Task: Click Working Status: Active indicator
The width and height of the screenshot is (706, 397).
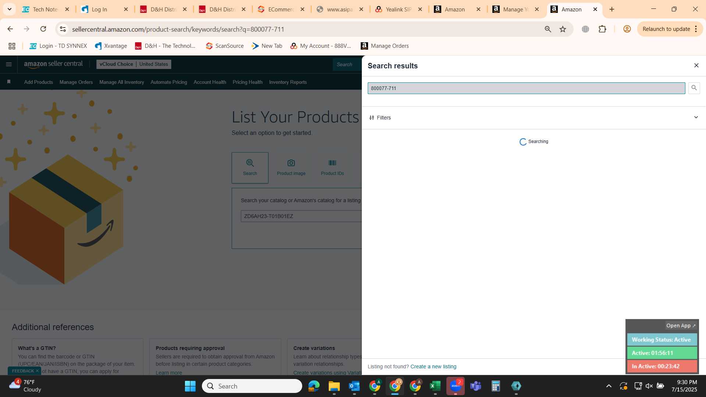Action: [x=662, y=340]
